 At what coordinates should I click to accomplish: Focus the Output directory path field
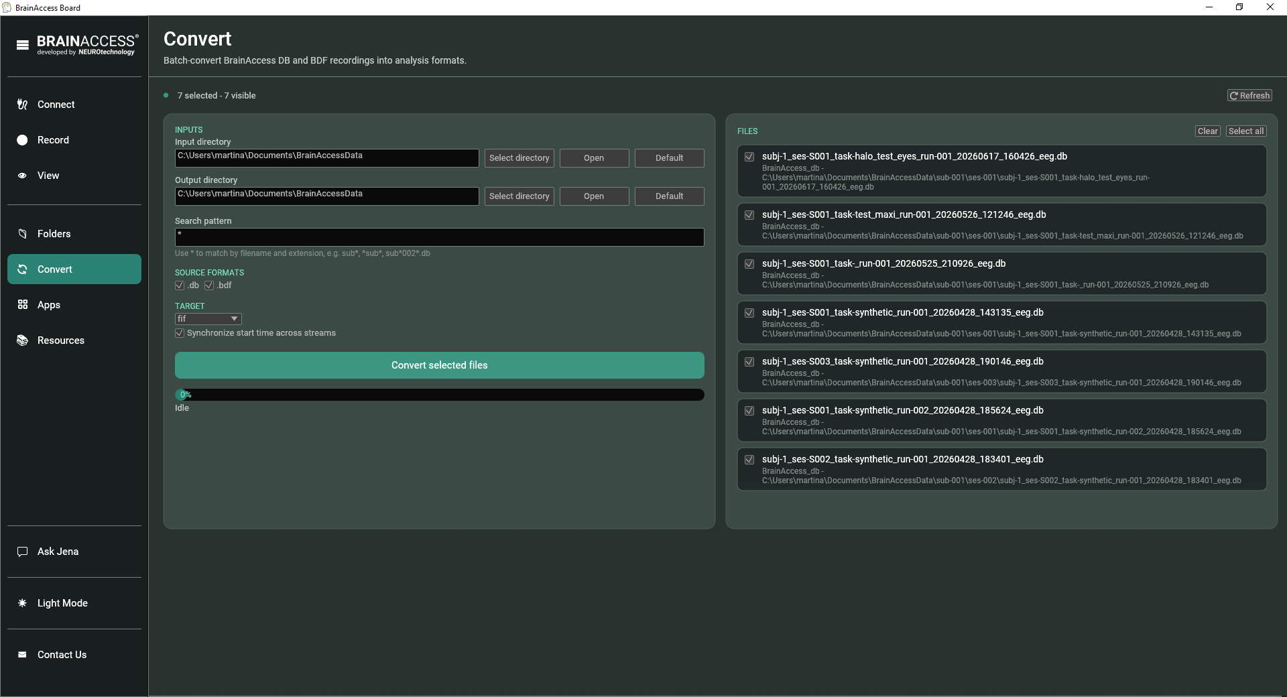(327, 196)
